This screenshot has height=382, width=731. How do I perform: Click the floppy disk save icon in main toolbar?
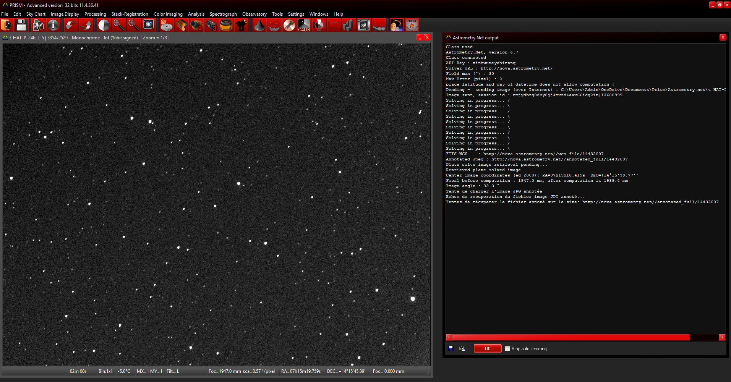(21, 25)
